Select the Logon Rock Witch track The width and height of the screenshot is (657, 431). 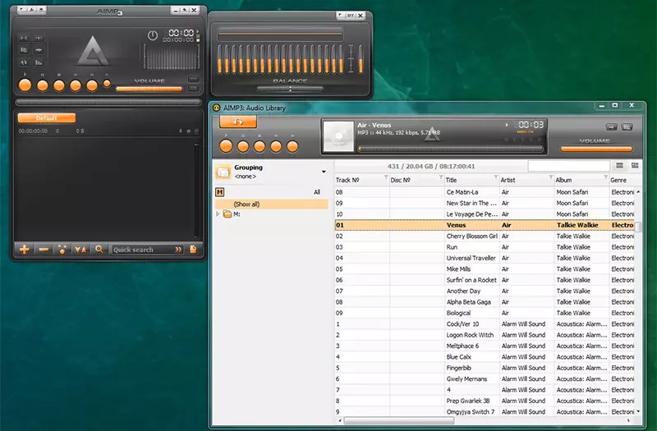click(485, 335)
